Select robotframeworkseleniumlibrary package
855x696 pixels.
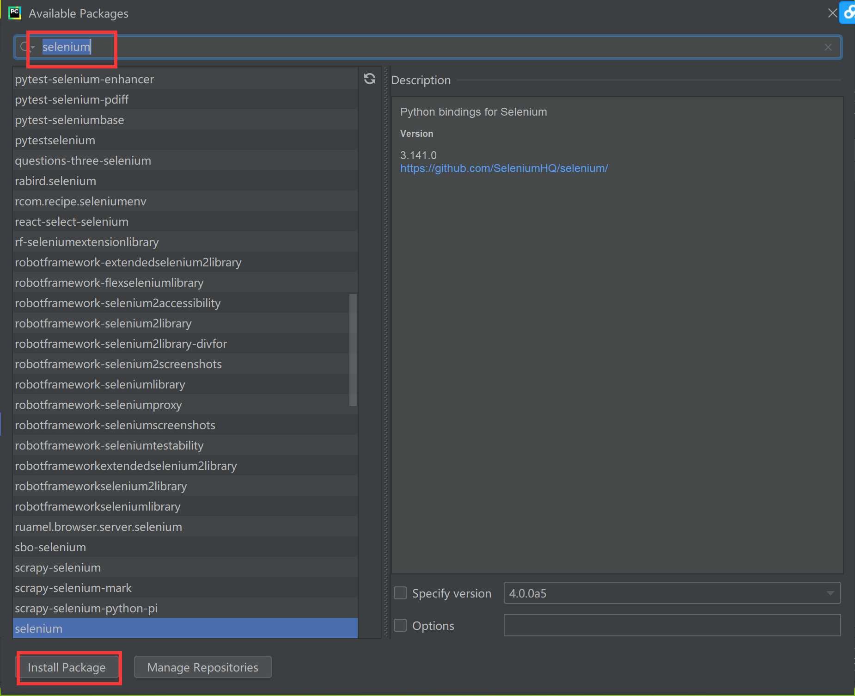pos(185,506)
